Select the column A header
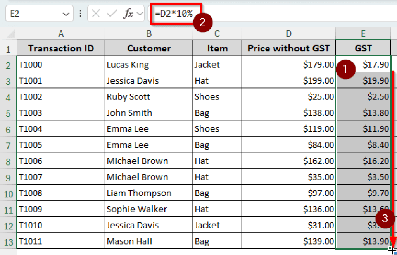Viewport: 397px width, 255px height. click(x=61, y=33)
